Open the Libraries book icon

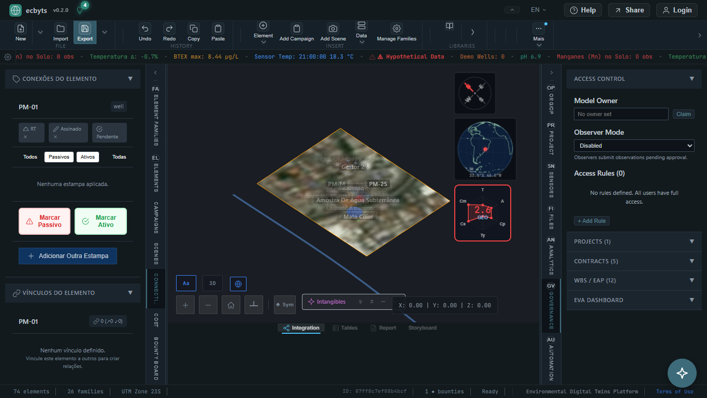pyautogui.click(x=450, y=26)
